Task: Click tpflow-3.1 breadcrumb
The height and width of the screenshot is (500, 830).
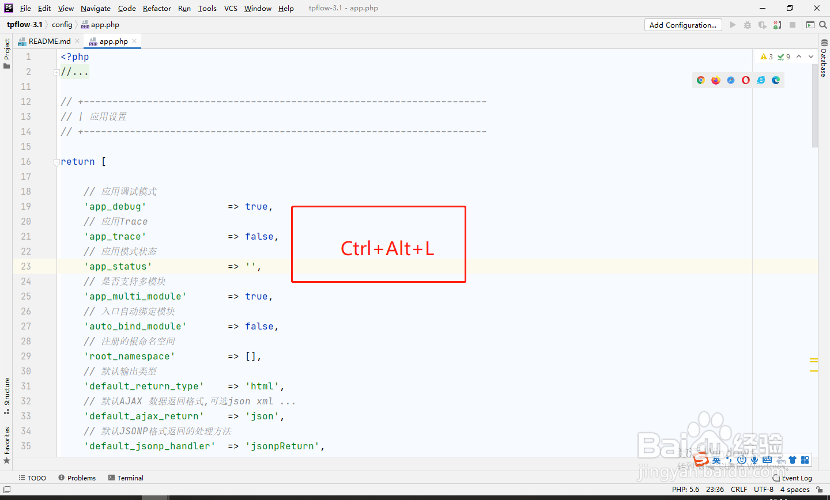Action: (x=25, y=25)
